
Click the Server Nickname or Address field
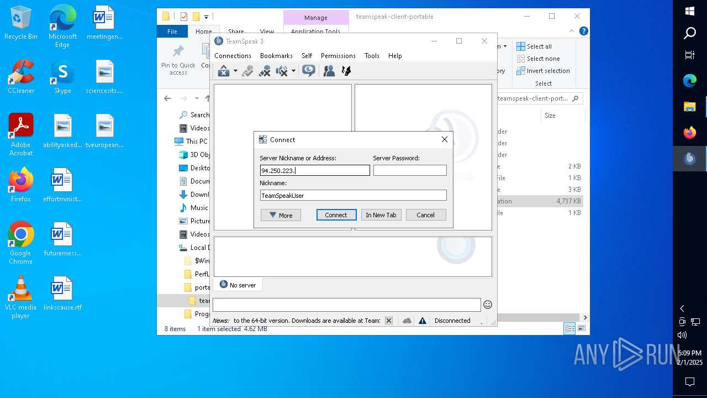coord(315,170)
